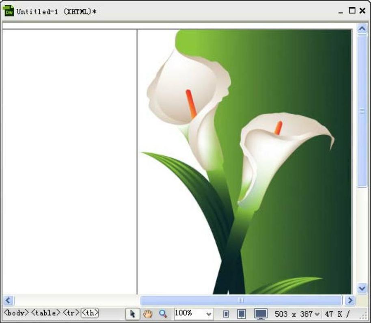The height and width of the screenshot is (323, 371).
Task: Click the Untitled-1 (XHTML)* title text
Action: tap(56, 12)
